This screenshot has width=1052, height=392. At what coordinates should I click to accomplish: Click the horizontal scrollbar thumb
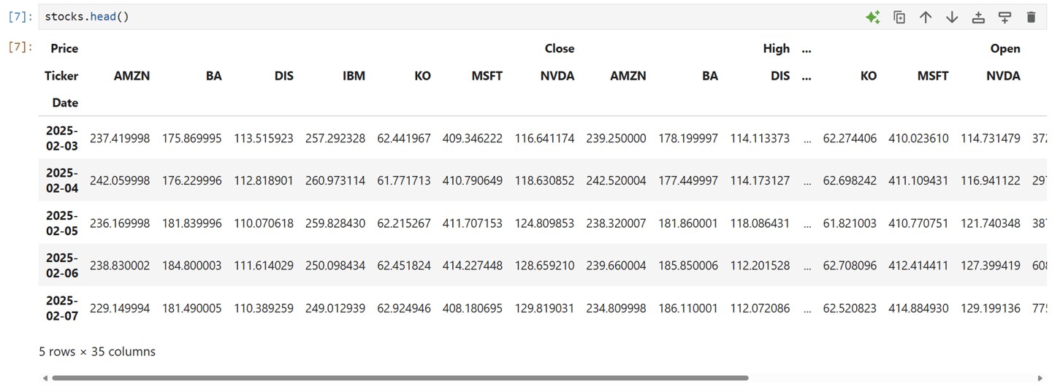(400, 378)
